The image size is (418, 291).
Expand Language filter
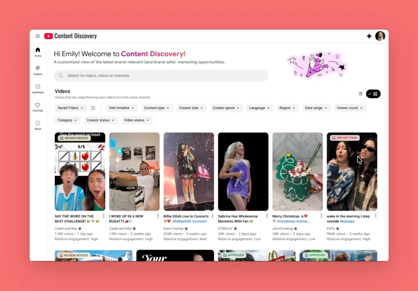[x=259, y=108]
